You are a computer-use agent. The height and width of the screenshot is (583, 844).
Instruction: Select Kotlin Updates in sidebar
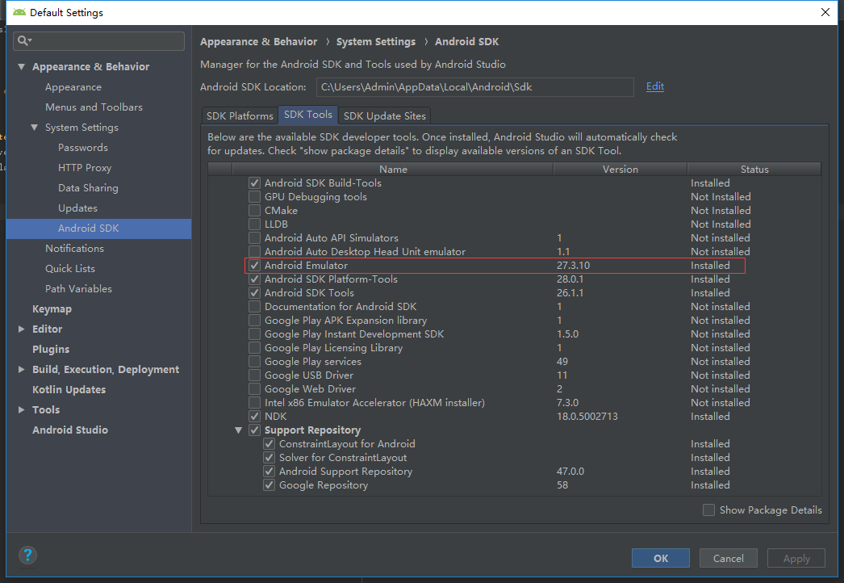click(69, 389)
